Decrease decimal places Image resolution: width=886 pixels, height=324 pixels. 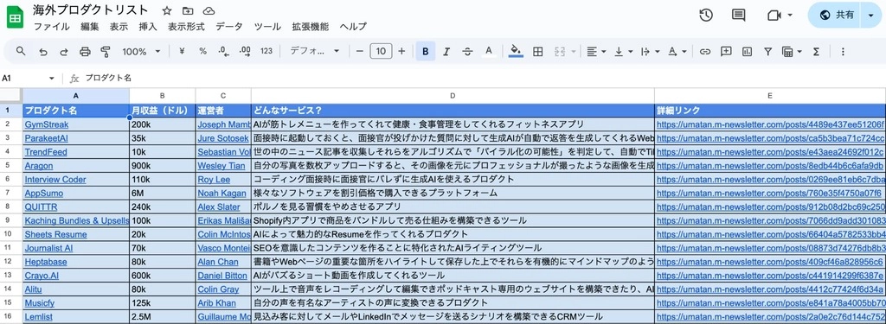coord(224,51)
